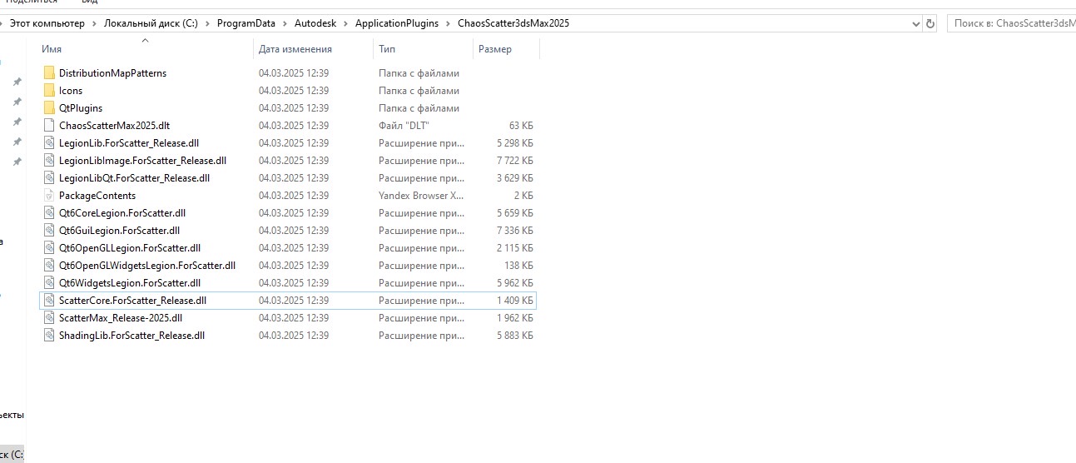Select the file Qt6WidgetsLegion.ForScatter.dll
Screen dimensions: 1076x463
(x=130, y=283)
